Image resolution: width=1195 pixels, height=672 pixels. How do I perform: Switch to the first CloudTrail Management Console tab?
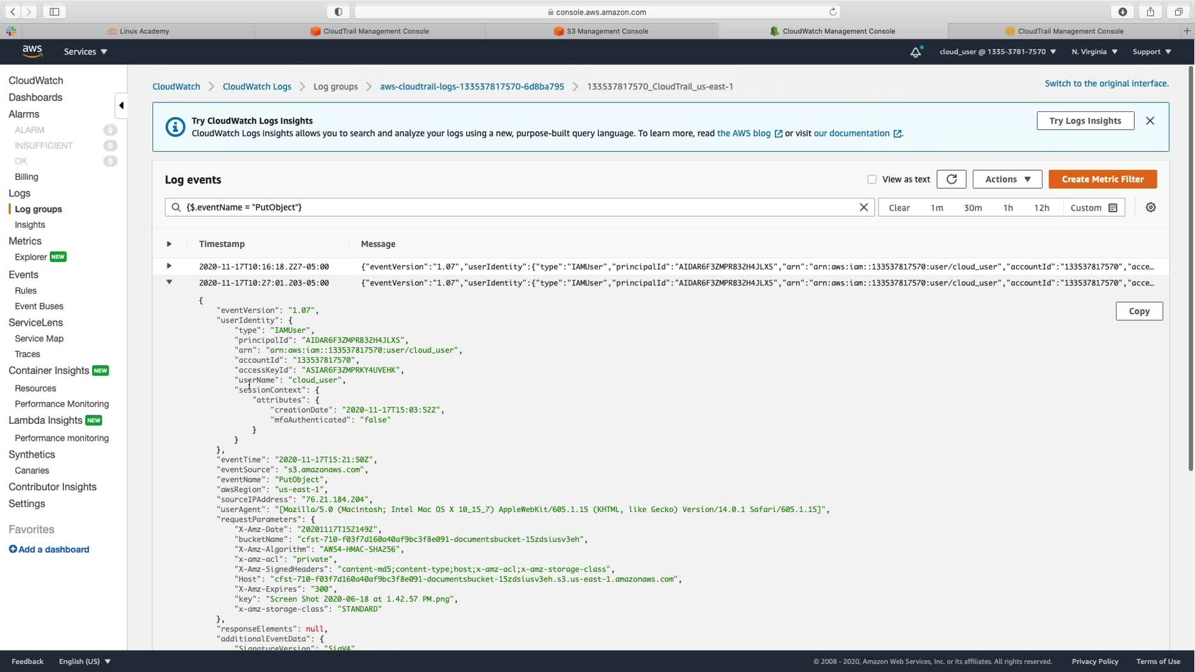click(x=370, y=31)
